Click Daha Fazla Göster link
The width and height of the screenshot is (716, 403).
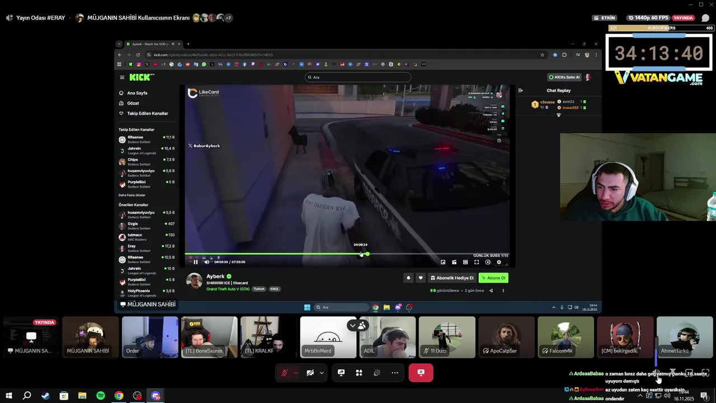[132, 195]
